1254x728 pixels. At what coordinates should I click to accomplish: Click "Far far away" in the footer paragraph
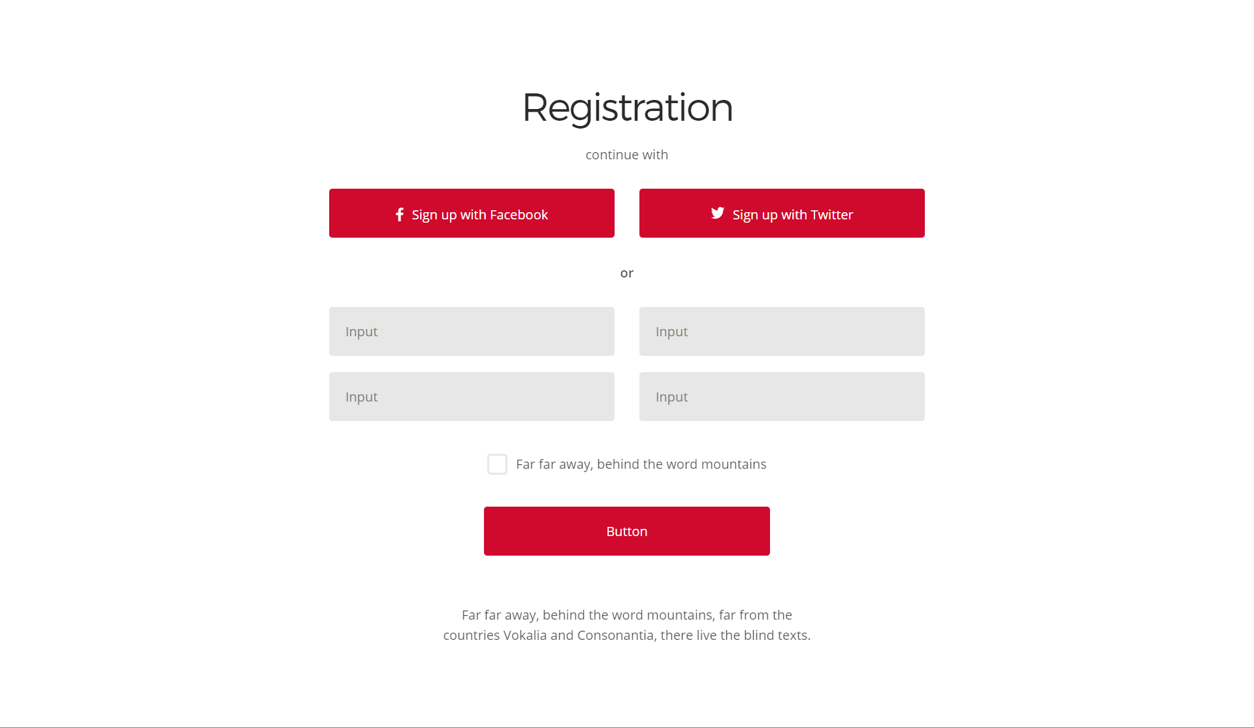coord(500,615)
